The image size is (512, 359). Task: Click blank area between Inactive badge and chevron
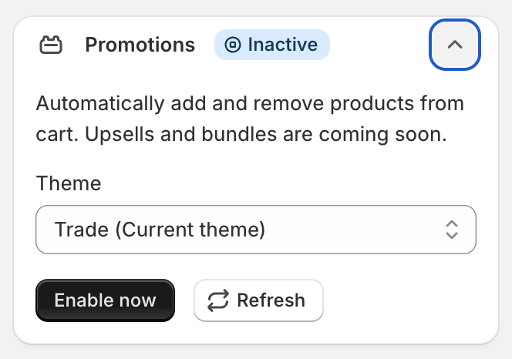pos(379,45)
